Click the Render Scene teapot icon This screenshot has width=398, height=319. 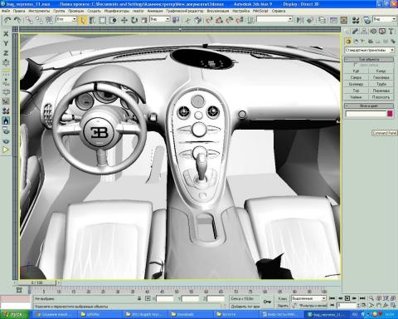367,20
